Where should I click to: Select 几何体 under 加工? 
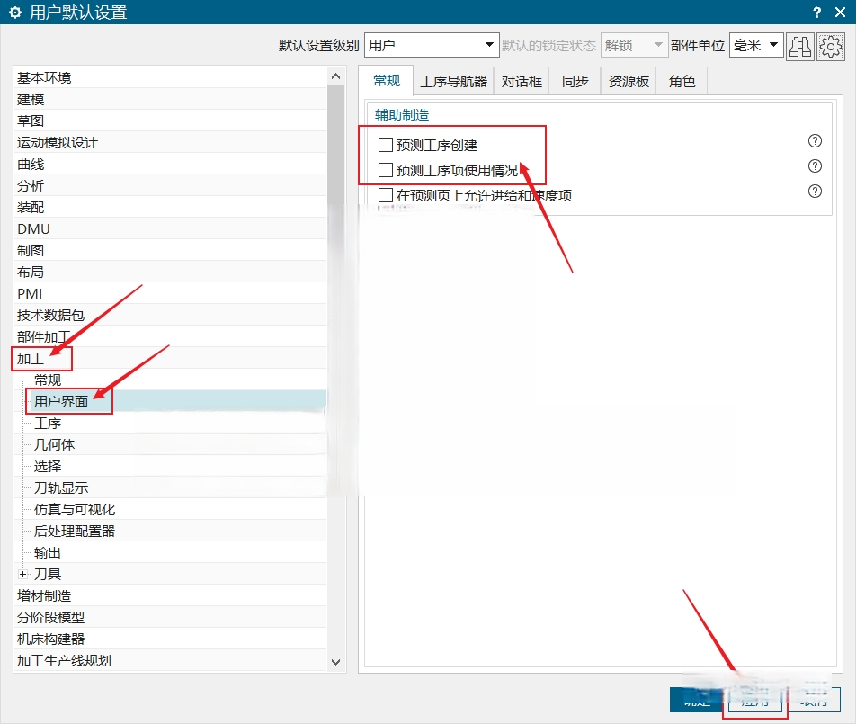54,444
